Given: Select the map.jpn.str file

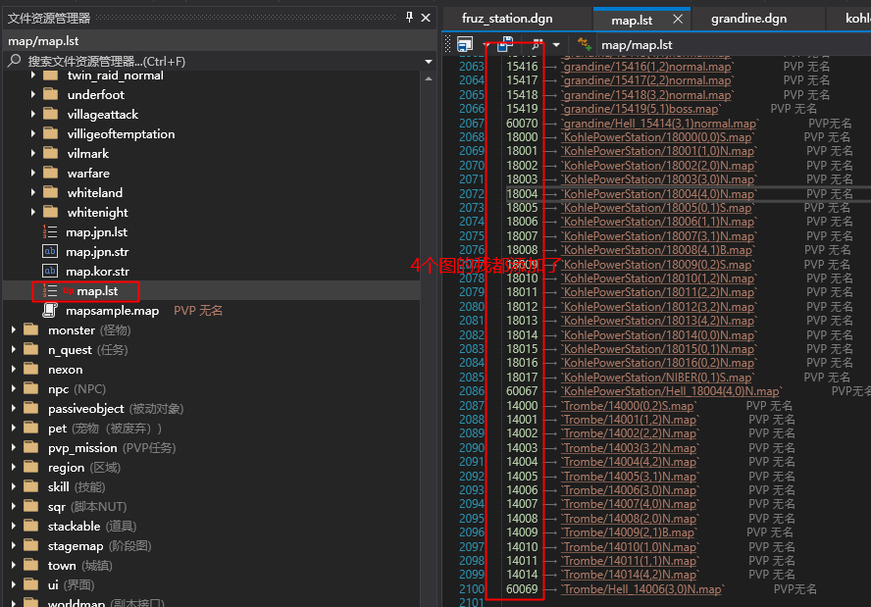Looking at the screenshot, I should click(97, 252).
